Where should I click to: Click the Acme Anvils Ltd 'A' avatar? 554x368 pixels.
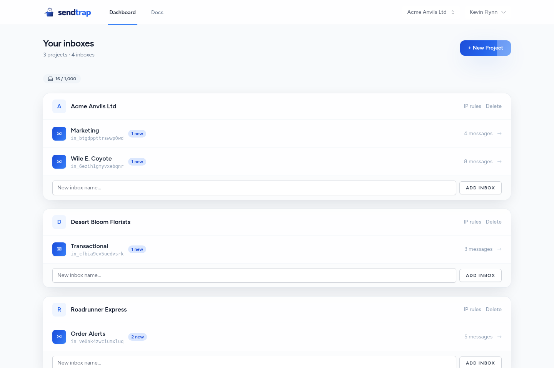click(59, 106)
